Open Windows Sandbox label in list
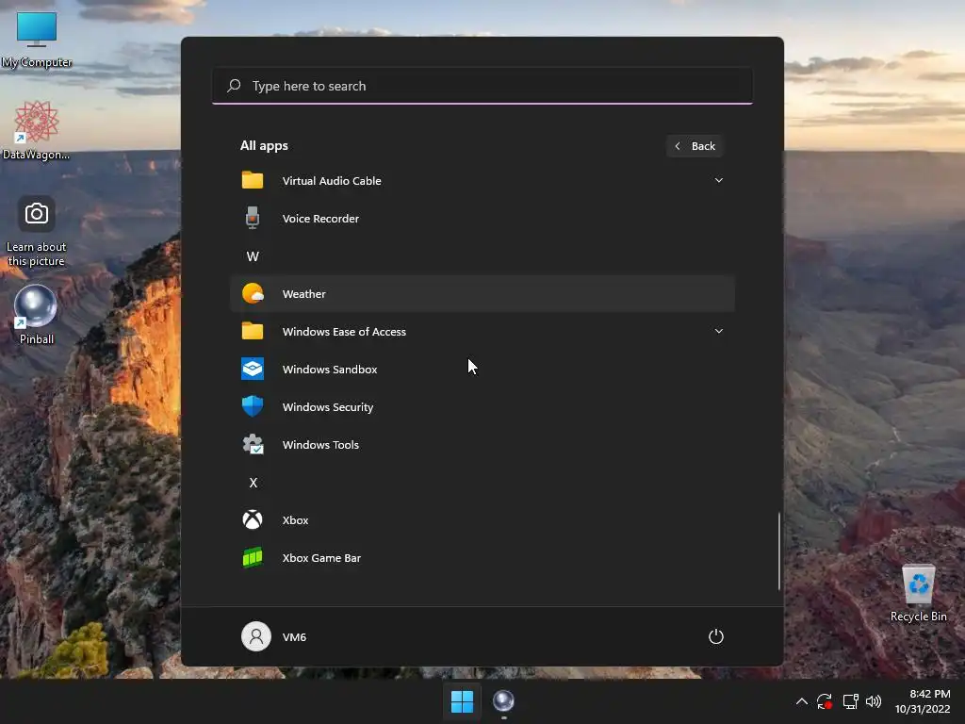The height and width of the screenshot is (724, 965). pos(330,370)
